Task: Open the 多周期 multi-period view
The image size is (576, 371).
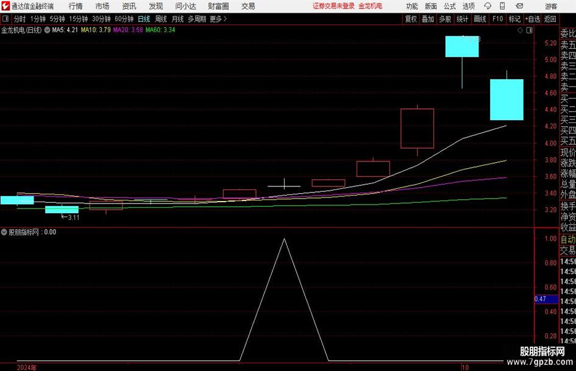Action: click(x=197, y=19)
